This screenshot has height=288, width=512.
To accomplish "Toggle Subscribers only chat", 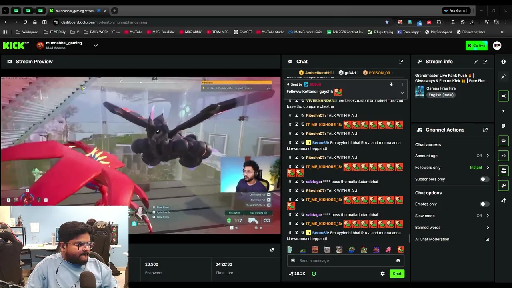I will pyautogui.click(x=484, y=179).
